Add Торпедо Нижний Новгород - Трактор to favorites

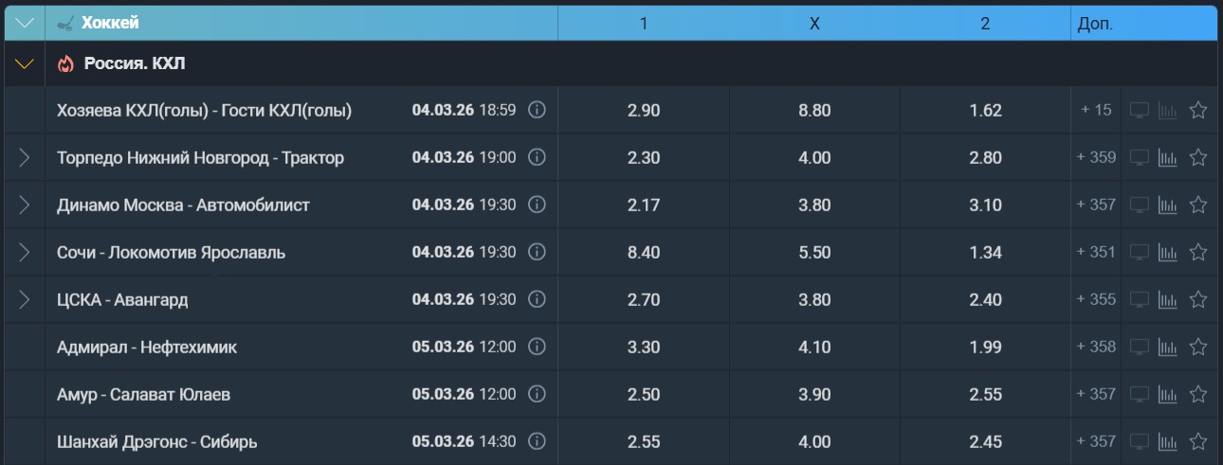coord(1198,157)
